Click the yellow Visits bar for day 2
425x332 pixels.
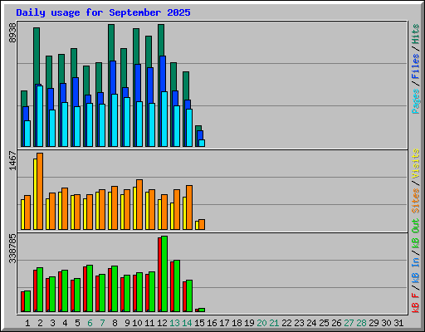35,194
